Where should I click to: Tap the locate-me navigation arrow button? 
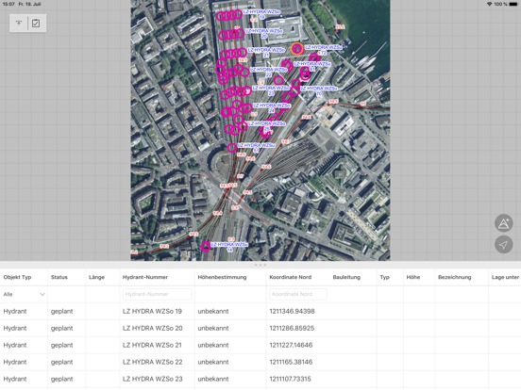(503, 245)
